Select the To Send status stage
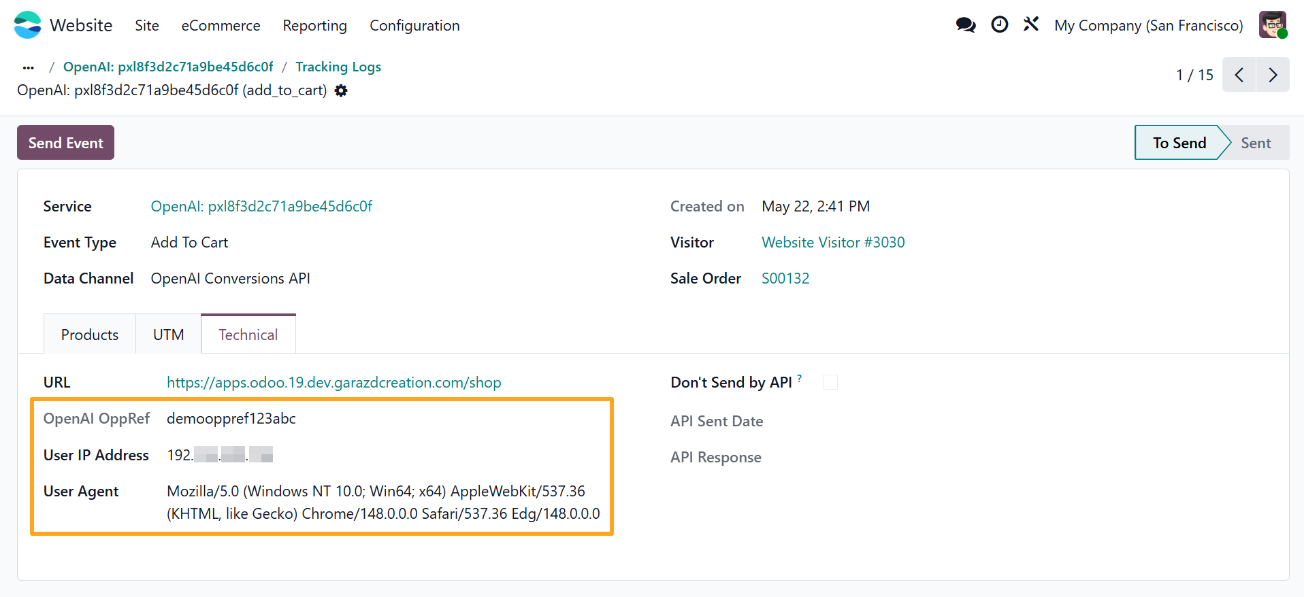This screenshot has width=1304, height=597. tap(1179, 143)
